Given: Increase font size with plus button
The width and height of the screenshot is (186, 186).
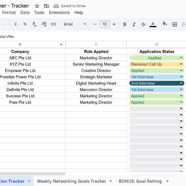Looking at the screenshot, I should click(x=114, y=24).
